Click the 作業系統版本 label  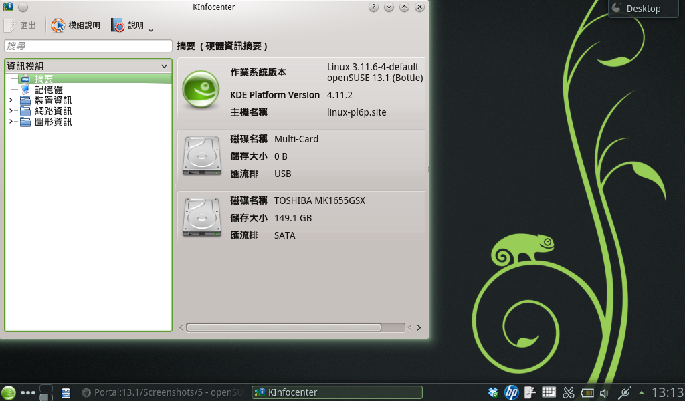coord(258,72)
